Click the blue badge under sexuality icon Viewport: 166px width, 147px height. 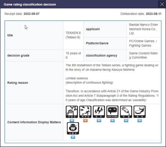pyautogui.click(x=72, y=121)
